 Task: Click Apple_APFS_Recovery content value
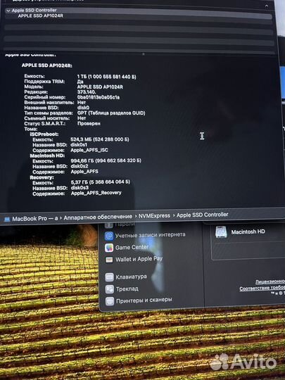[x=96, y=193]
